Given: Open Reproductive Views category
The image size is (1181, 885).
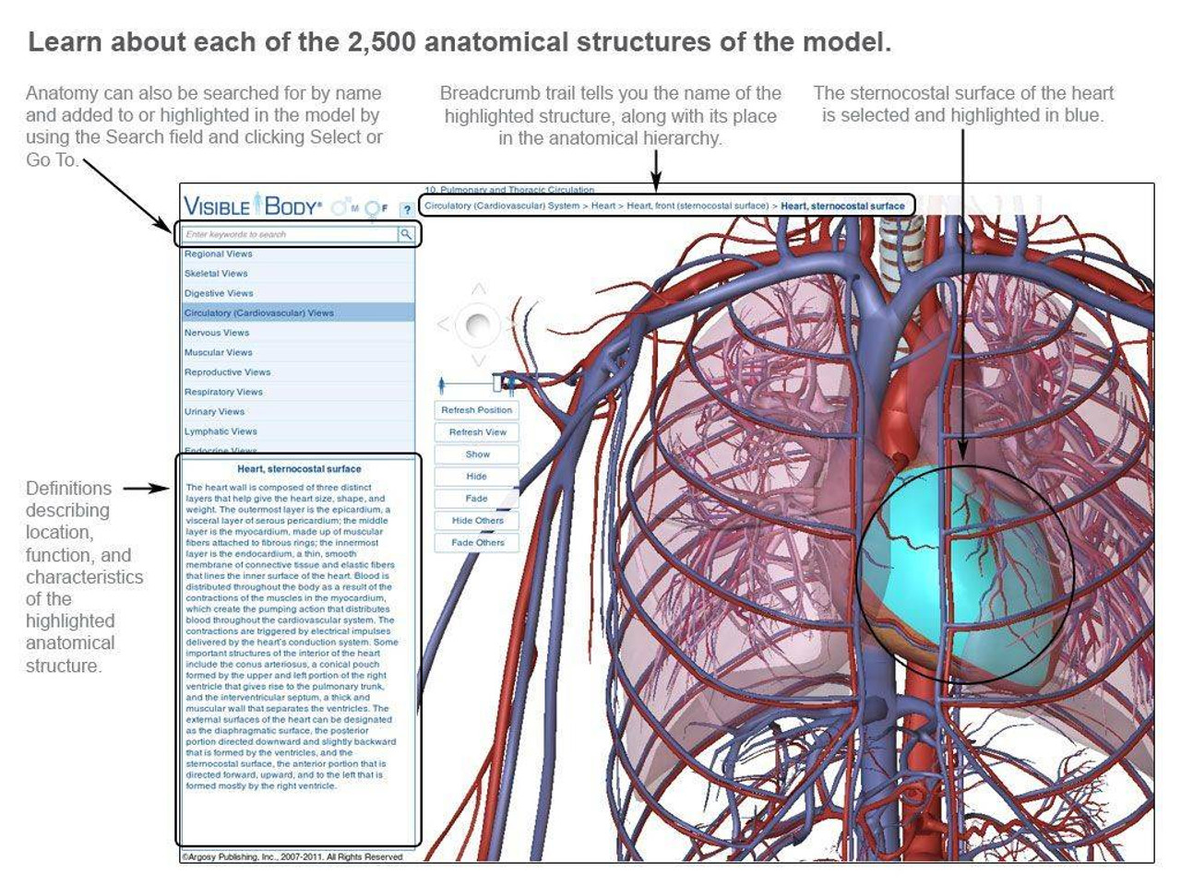Looking at the screenshot, I should (x=297, y=372).
